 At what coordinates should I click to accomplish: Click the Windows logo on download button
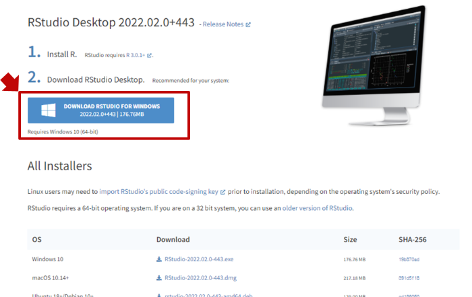point(49,110)
